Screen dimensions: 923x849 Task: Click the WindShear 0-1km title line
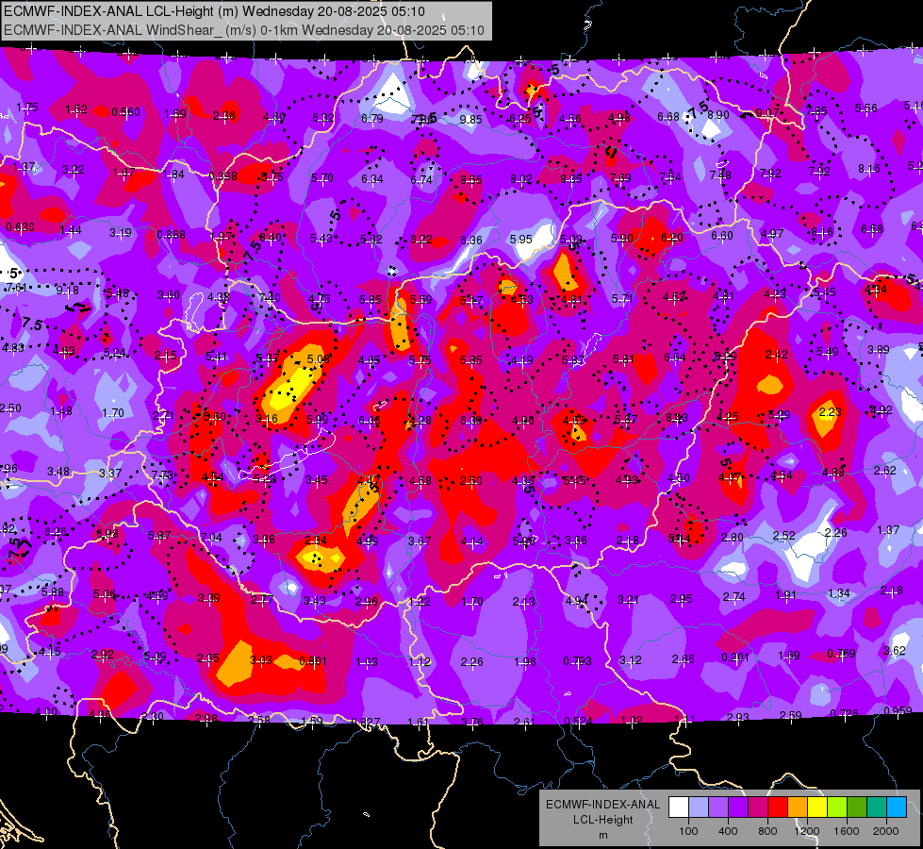coord(243,30)
